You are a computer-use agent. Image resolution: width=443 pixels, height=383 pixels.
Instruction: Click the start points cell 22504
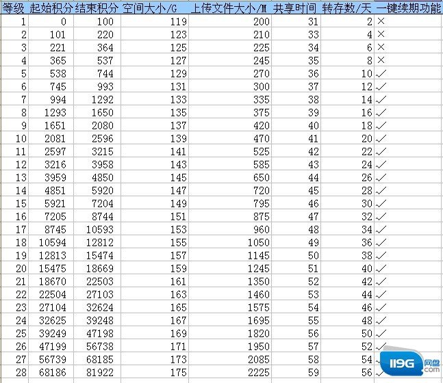(53, 294)
